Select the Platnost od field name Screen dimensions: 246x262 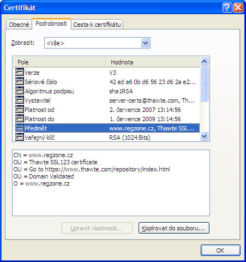point(39,110)
